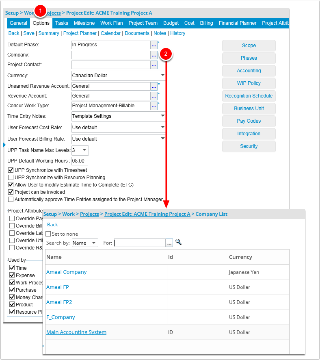The height and width of the screenshot is (360, 320).
Task: Select F_Company from the list
Action: [x=61, y=317]
